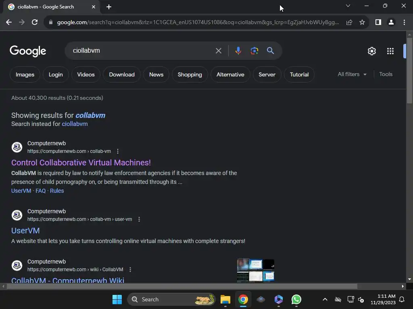Open the tab search chevron
The height and width of the screenshot is (309, 413).
pyautogui.click(x=348, y=6)
